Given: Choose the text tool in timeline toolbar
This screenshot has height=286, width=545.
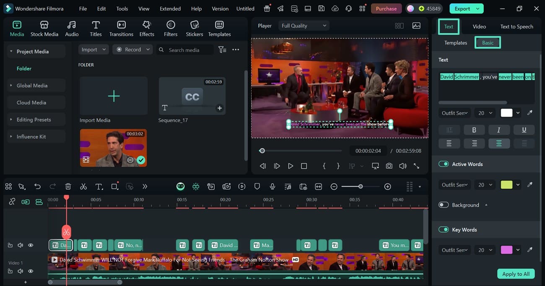Looking at the screenshot, I should [99, 187].
